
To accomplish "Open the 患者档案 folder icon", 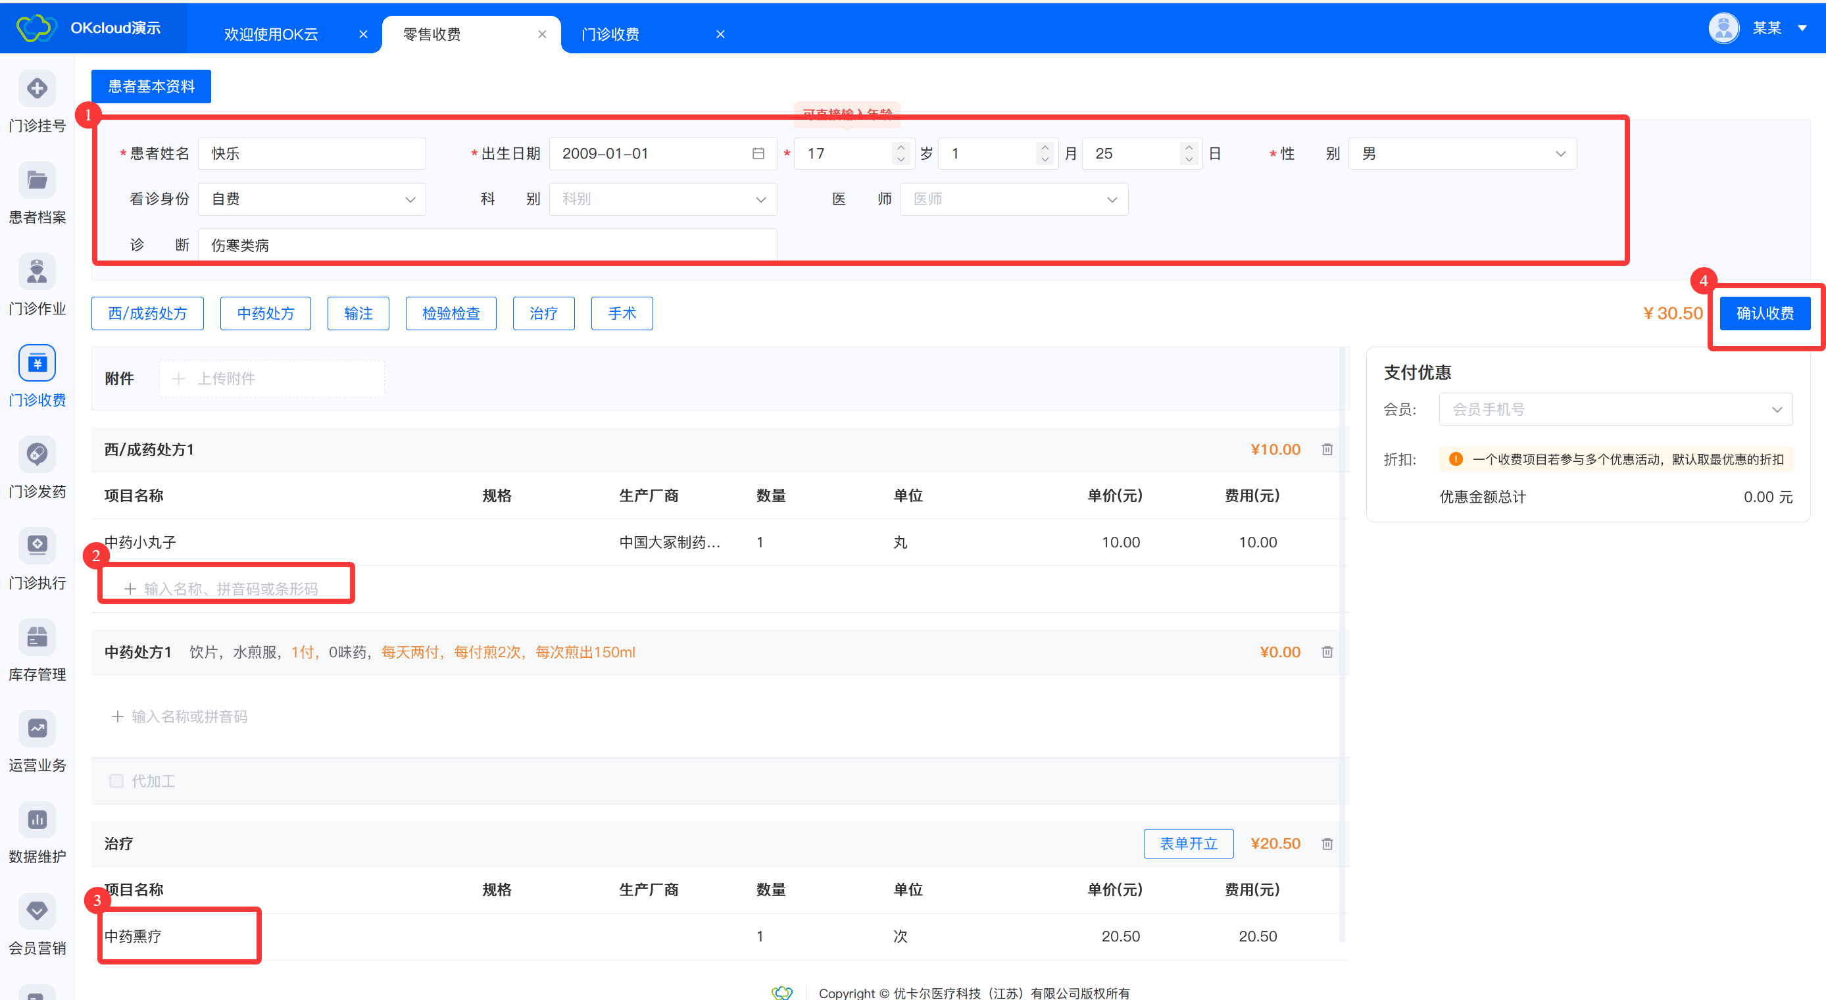I will tap(37, 180).
